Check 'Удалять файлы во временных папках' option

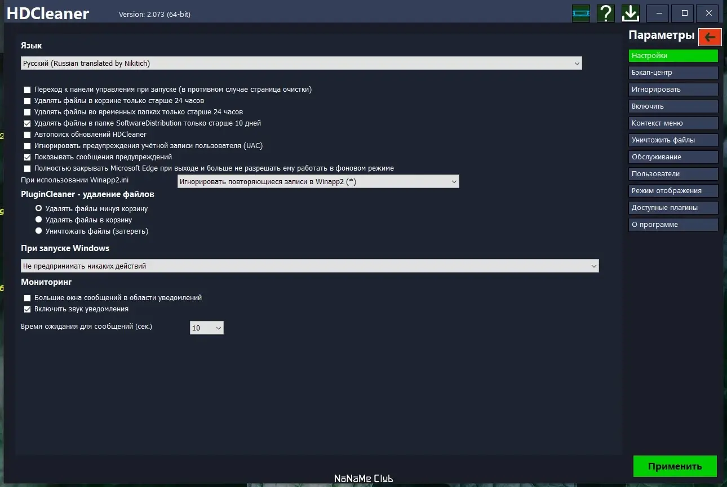27,112
